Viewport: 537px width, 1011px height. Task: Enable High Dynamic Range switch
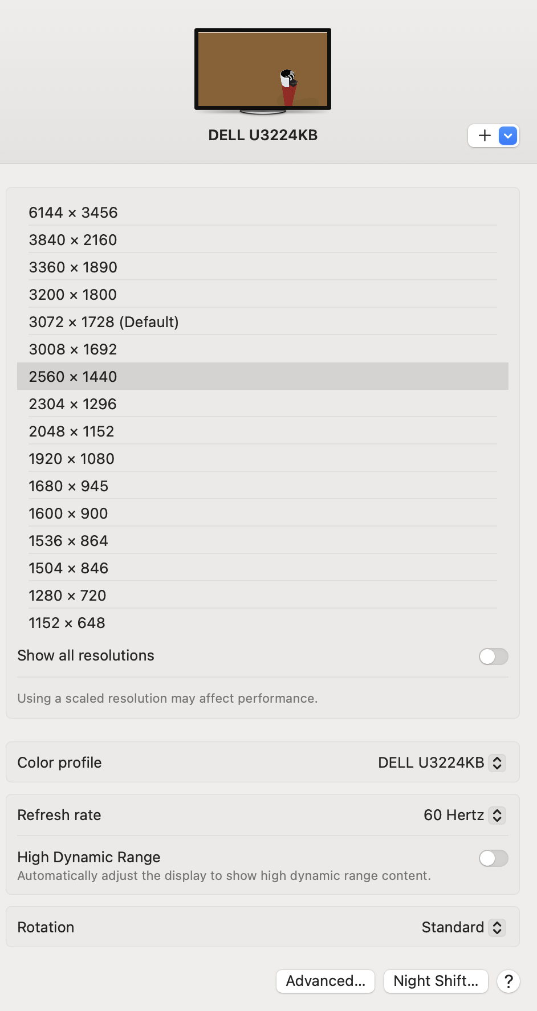(494, 858)
